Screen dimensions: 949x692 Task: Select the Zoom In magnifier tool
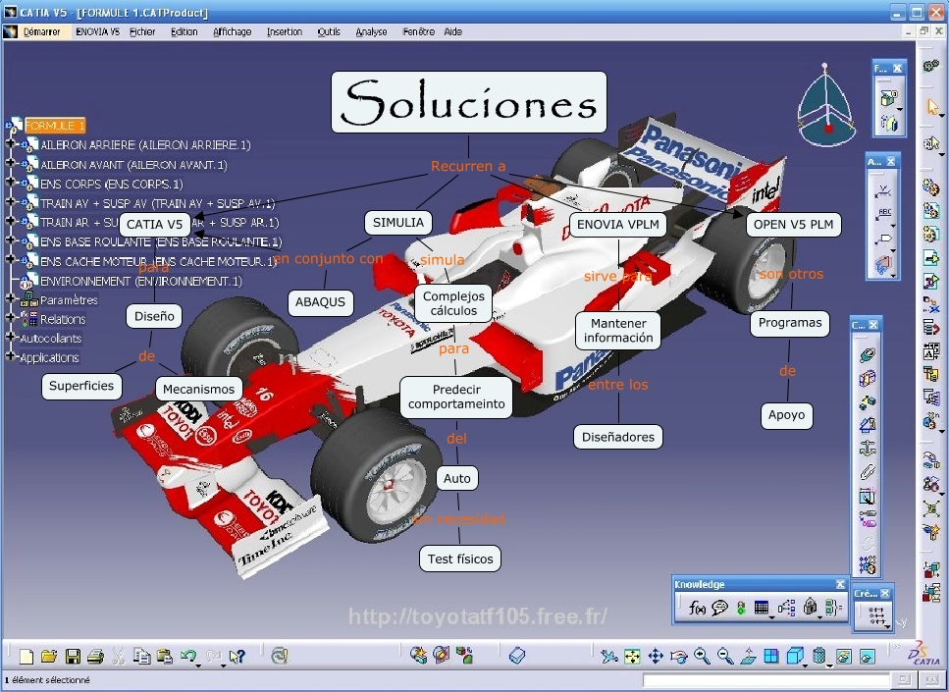click(x=703, y=657)
